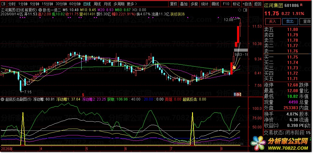This screenshot has height=153, width=313.
Task: Toggle the right info panel icon
Action: coord(245,10)
